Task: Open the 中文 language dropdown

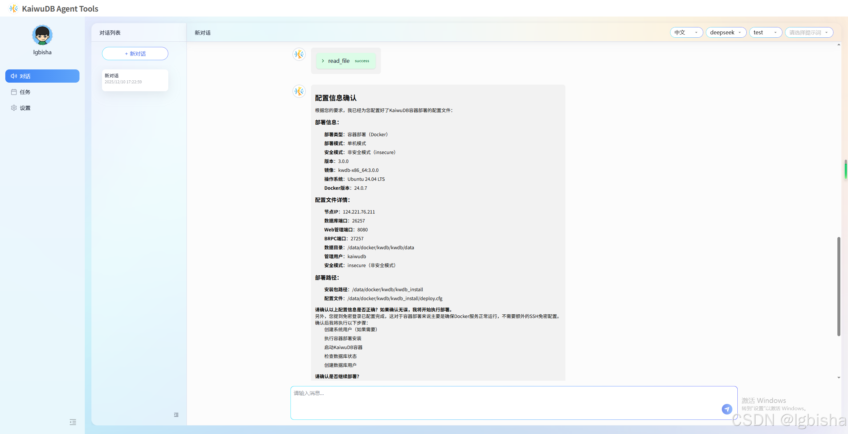Action: pos(686,32)
